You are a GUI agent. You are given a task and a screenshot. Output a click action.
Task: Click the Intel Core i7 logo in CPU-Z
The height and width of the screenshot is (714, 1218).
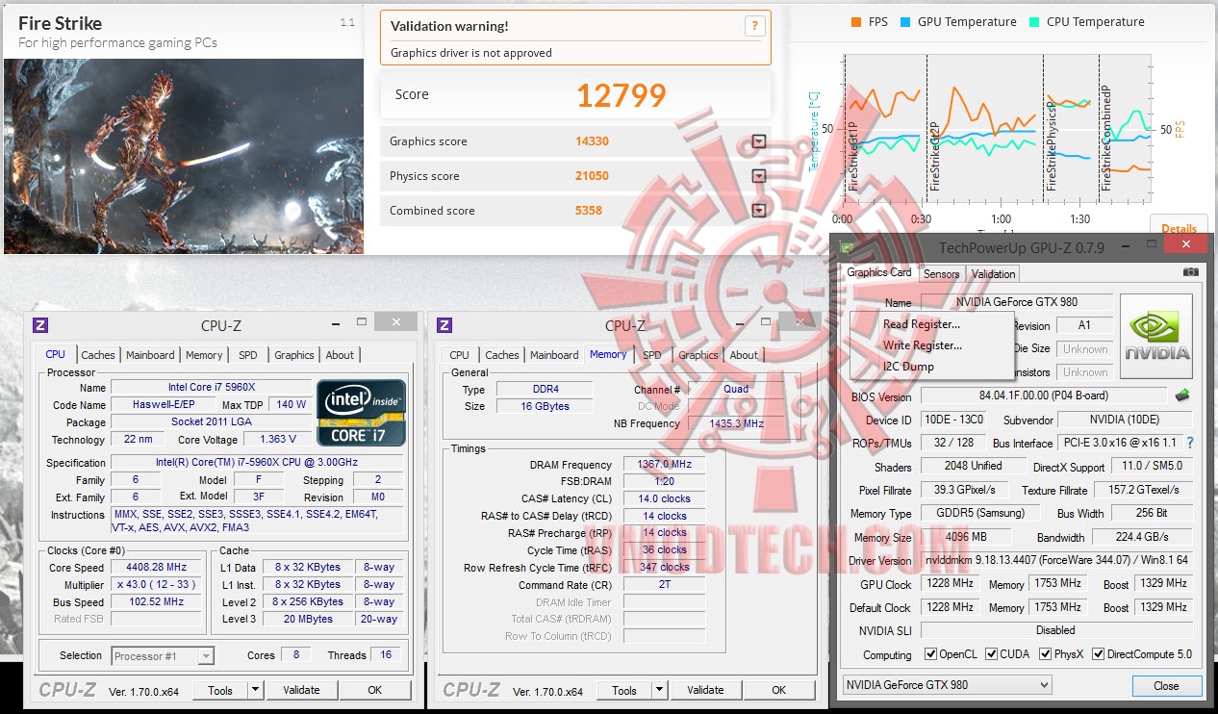(361, 413)
